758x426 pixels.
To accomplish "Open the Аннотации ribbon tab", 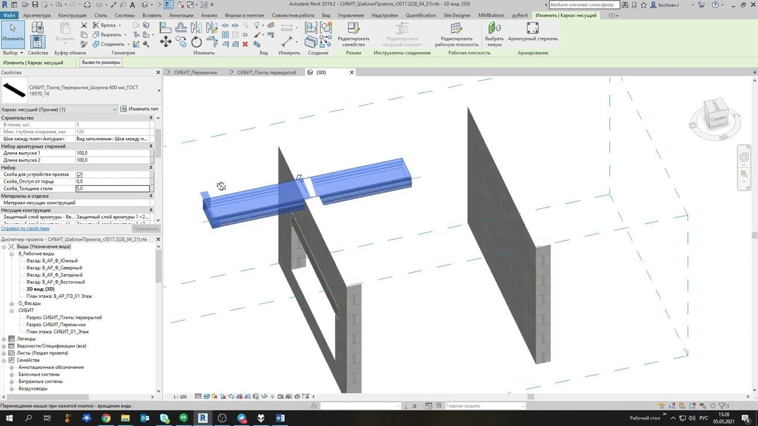I will click(181, 15).
